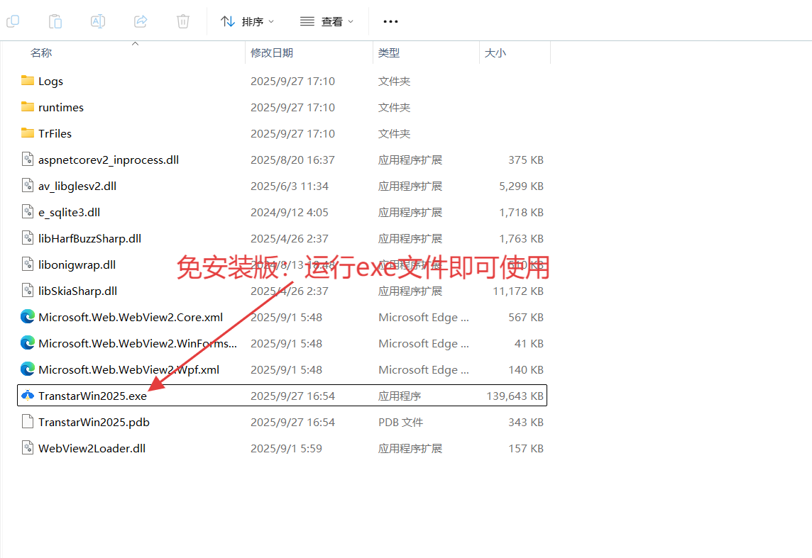
Task: Click the 类型 column header
Action: point(389,52)
